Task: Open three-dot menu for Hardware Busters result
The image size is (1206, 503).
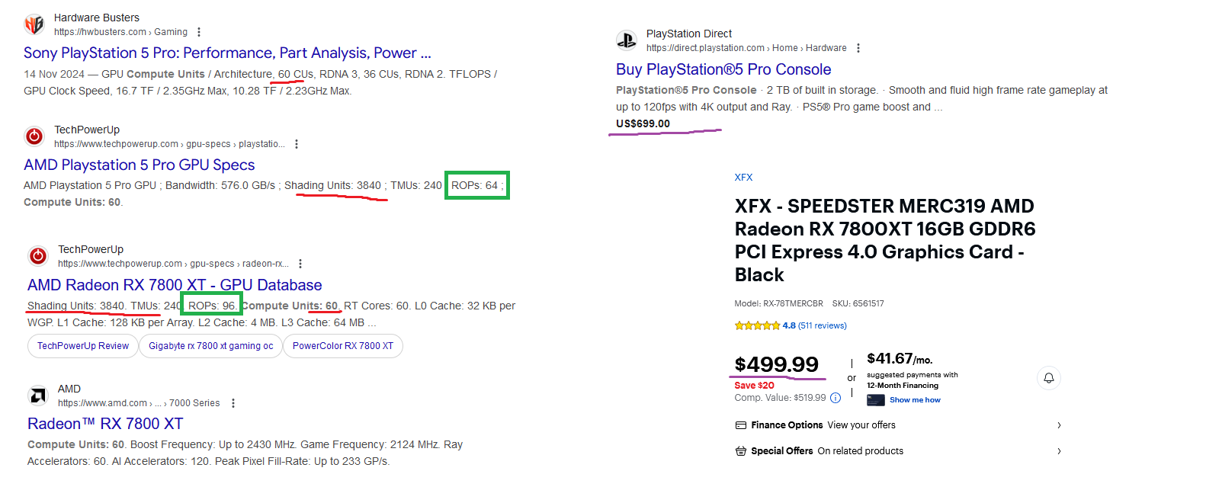Action: 199,32
